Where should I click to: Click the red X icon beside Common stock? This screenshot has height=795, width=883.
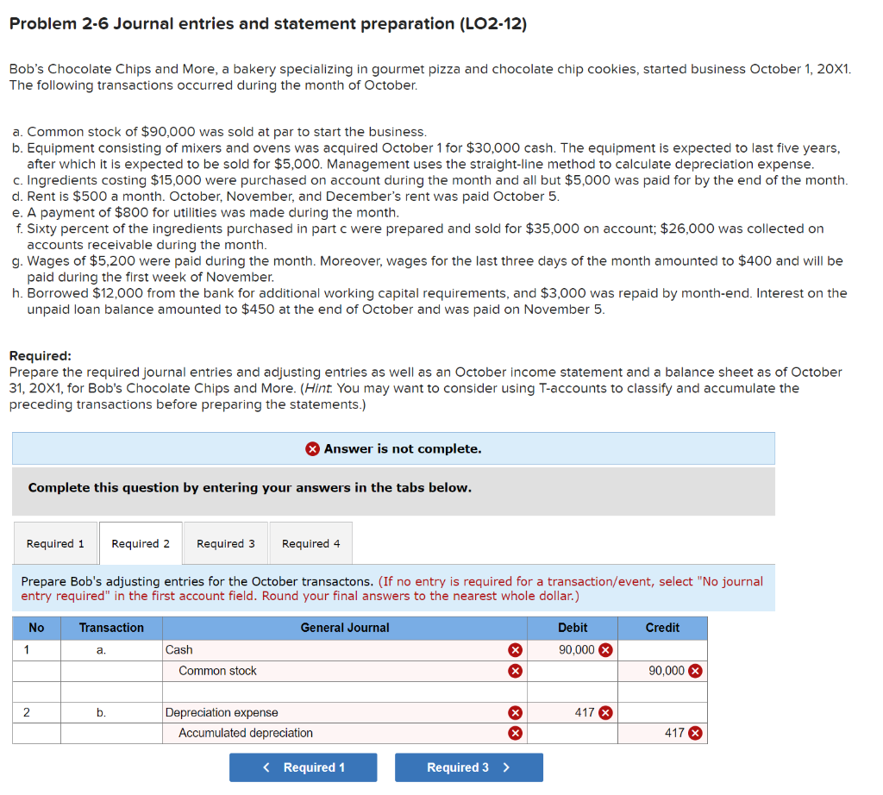(515, 671)
